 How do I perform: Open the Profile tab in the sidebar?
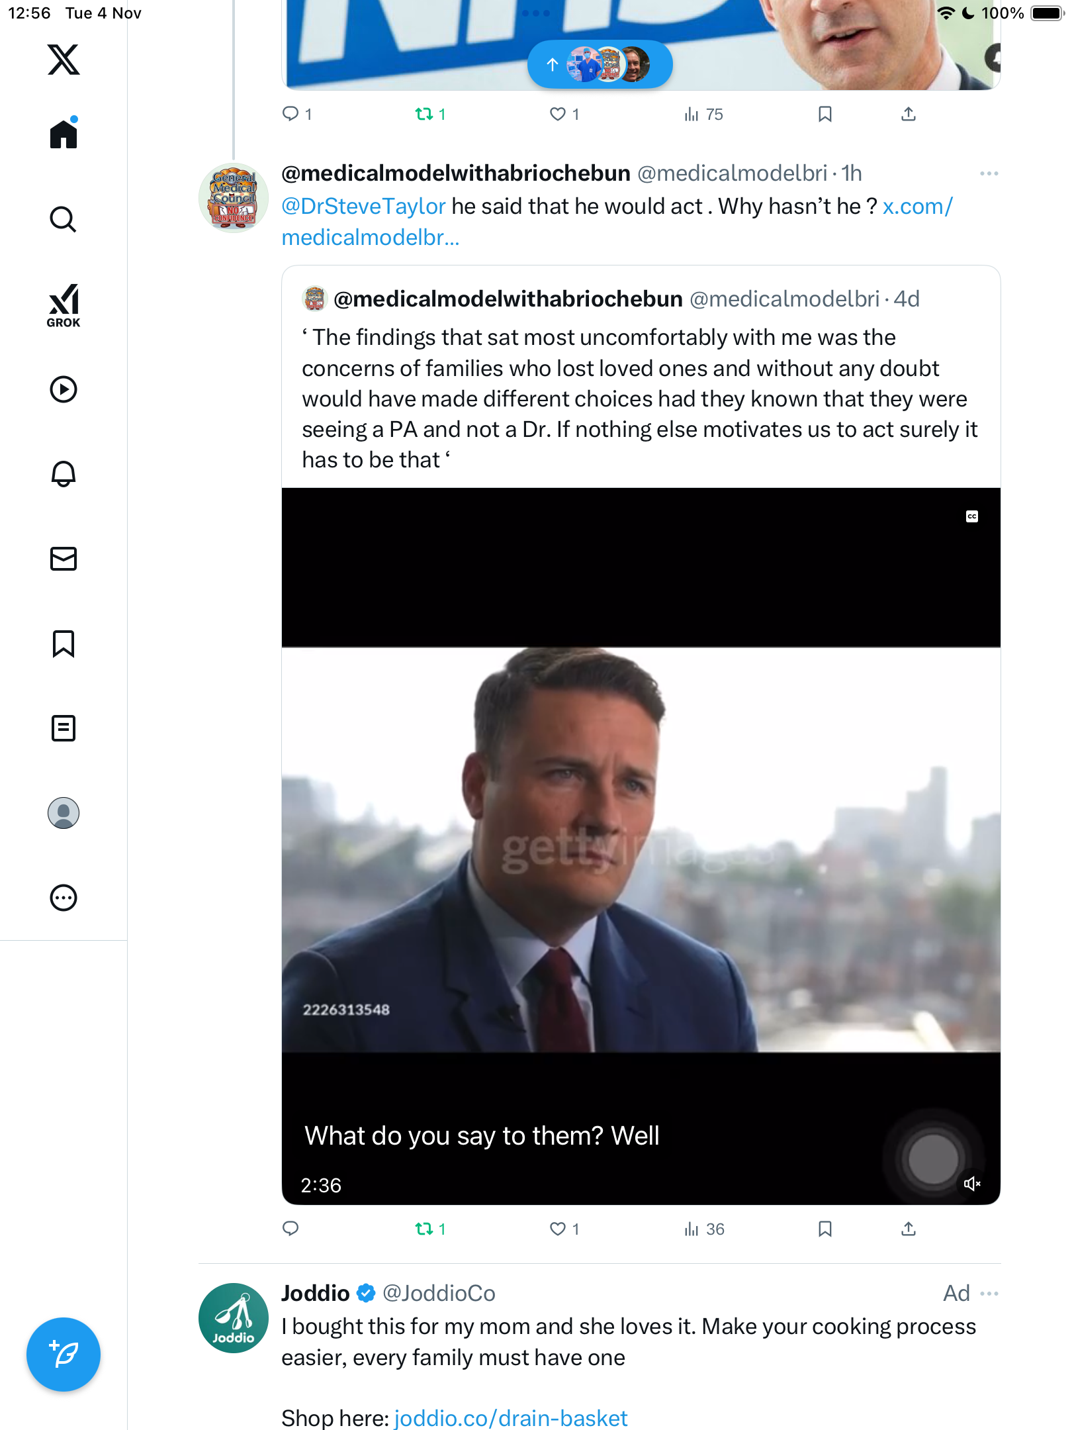tap(64, 813)
